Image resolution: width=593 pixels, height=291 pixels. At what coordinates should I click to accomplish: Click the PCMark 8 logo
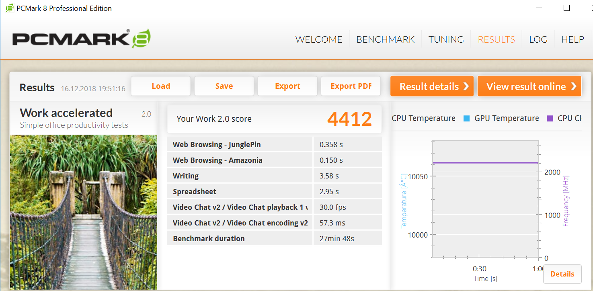point(82,39)
